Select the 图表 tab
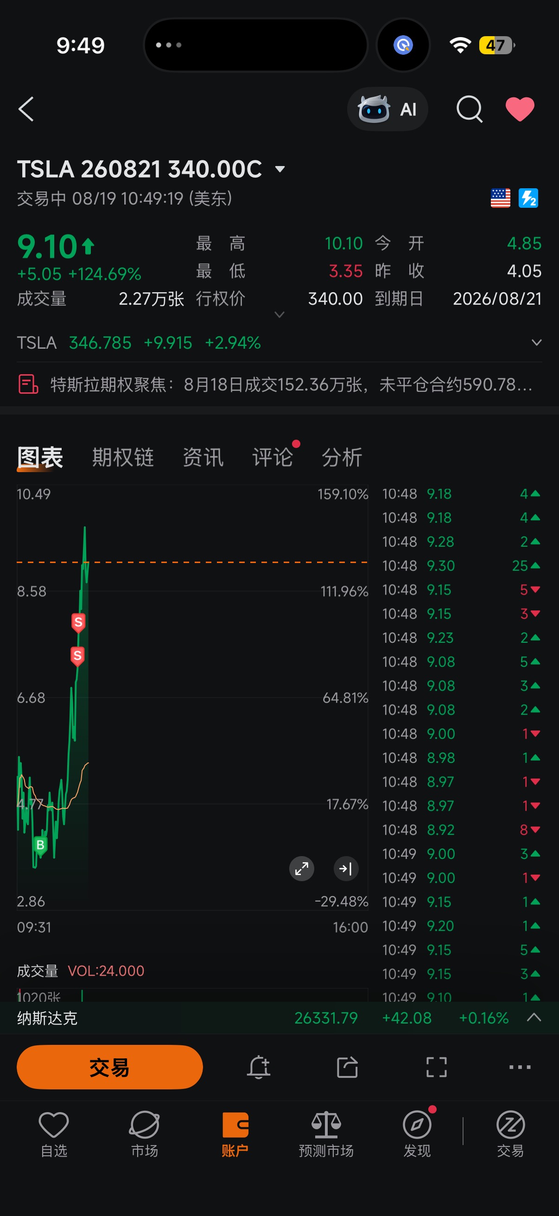Screen dimensions: 559x1216 (x=40, y=457)
